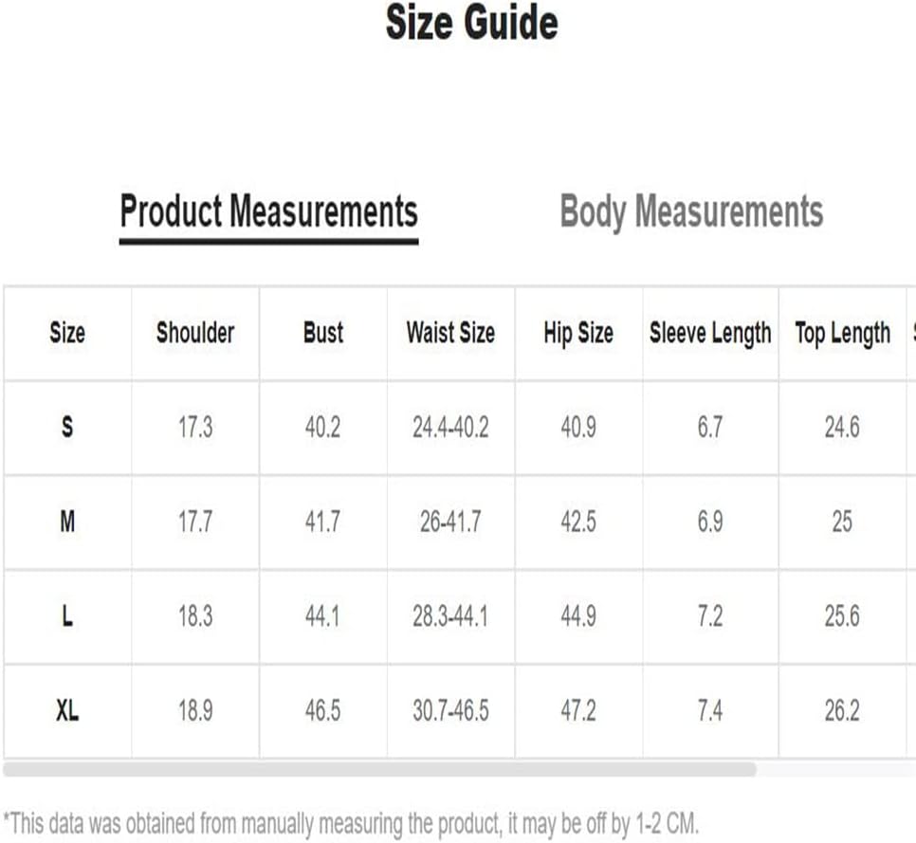This screenshot has height=843, width=916.
Task: Click the Size Guide heading
Action: pyautogui.click(x=471, y=23)
